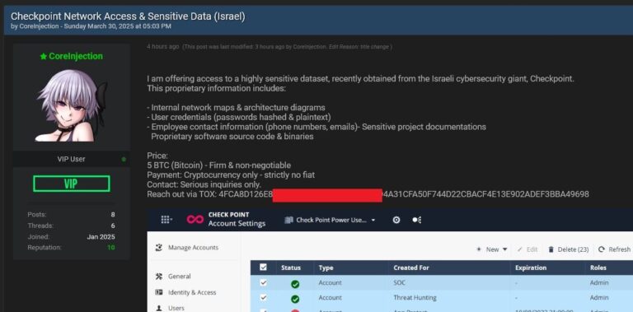Click the Identity & Access icon
Screen dimensions: 633x312
[x=159, y=292]
